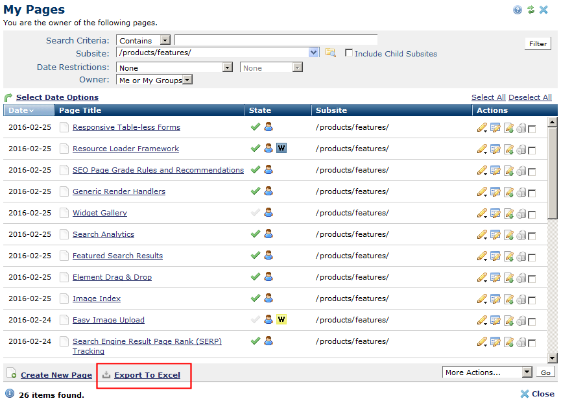Click the Create New Page link
The image size is (561, 414).
56,375
